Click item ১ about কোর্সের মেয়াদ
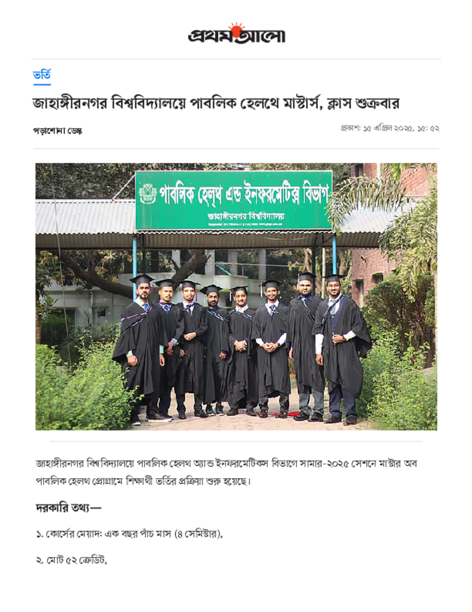The width and height of the screenshot is (472, 612). pyautogui.click(x=129, y=534)
